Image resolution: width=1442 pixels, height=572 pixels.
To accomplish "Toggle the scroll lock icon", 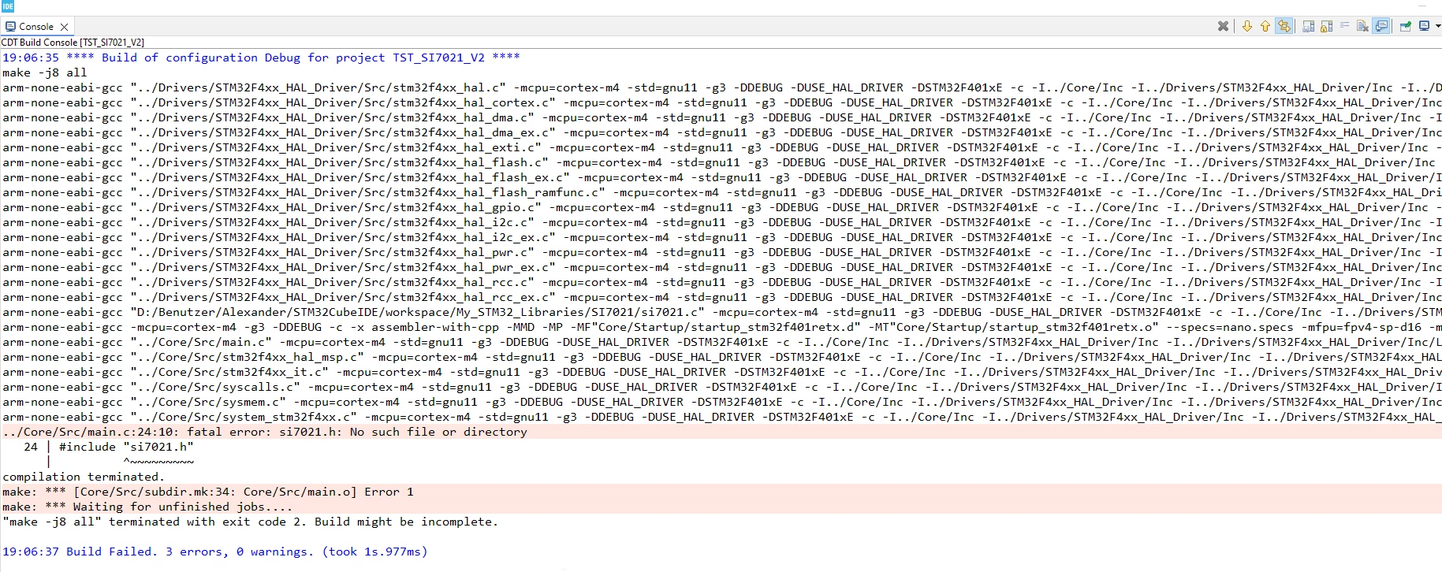I will point(1327,26).
